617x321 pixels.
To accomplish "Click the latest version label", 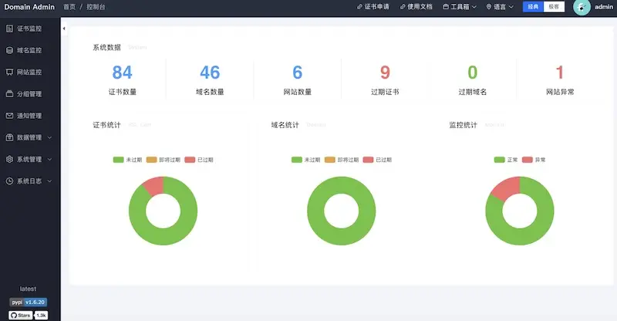I will (28, 289).
